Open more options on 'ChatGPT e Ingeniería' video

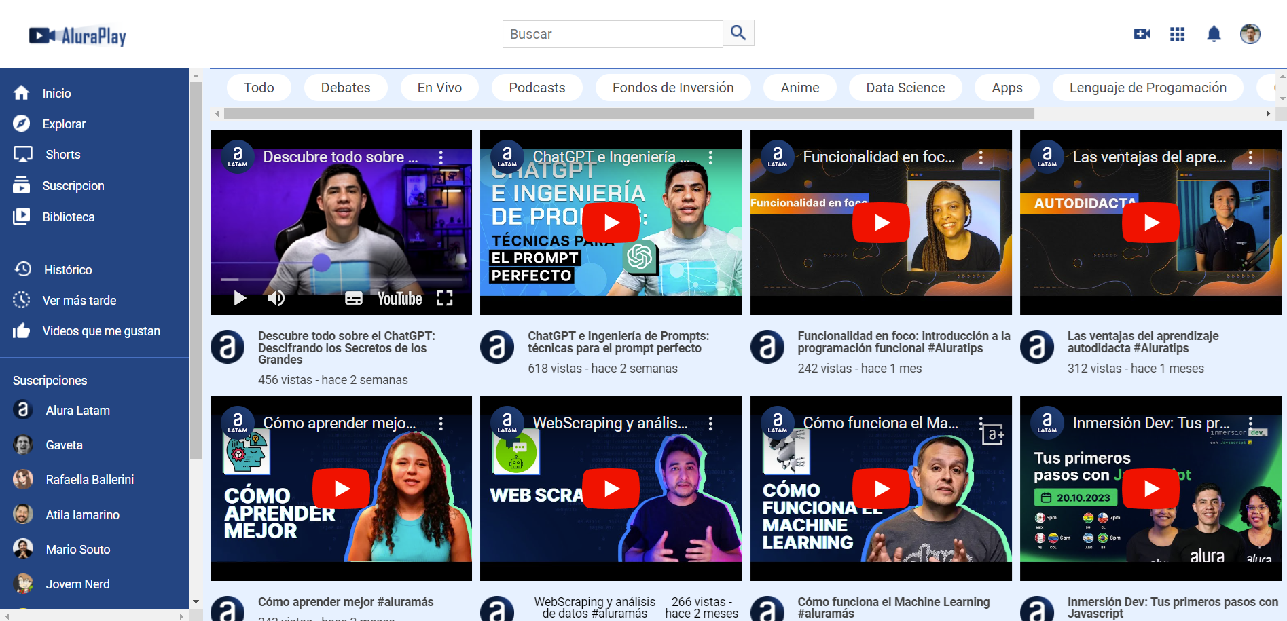pos(710,157)
